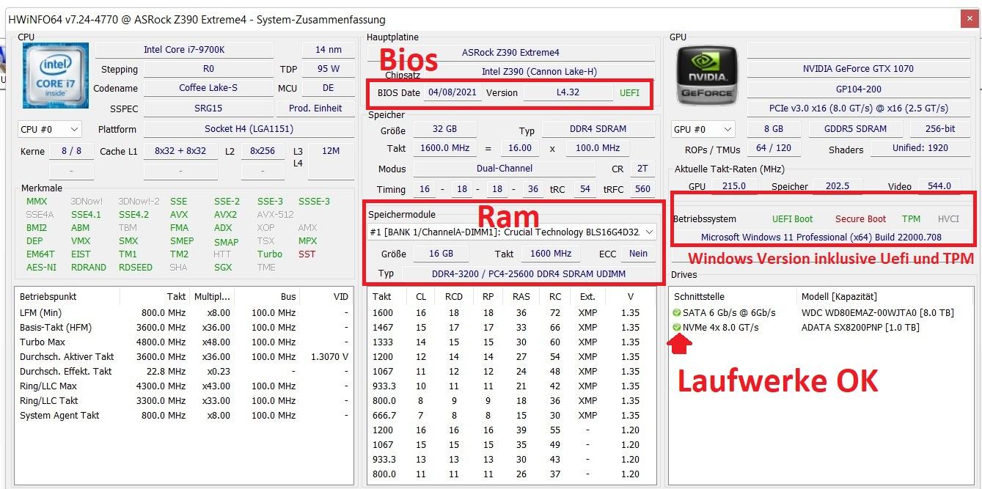This screenshot has height=489, width=982.
Task: Select the Ring/LLC Max row
Action: [183, 386]
